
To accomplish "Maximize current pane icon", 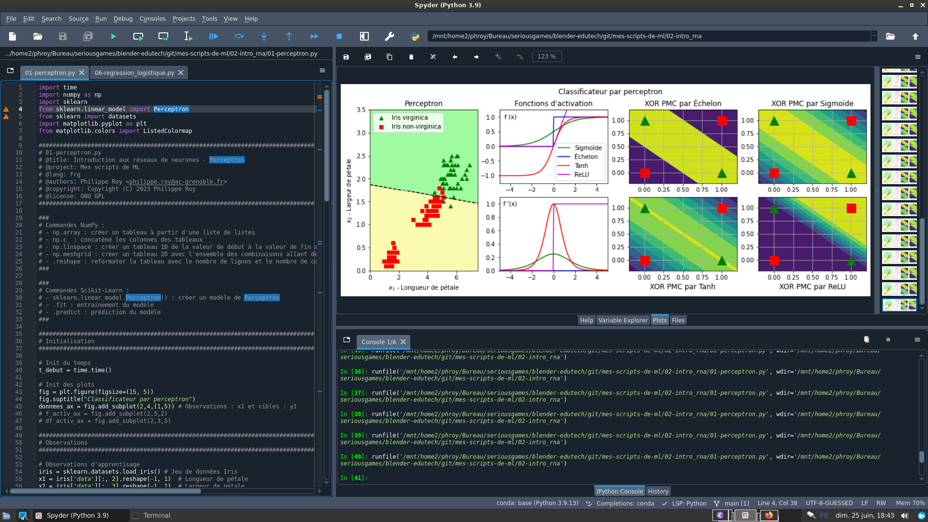I will pos(364,36).
